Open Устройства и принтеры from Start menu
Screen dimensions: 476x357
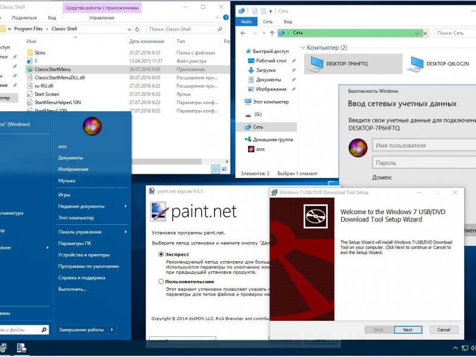tap(84, 255)
